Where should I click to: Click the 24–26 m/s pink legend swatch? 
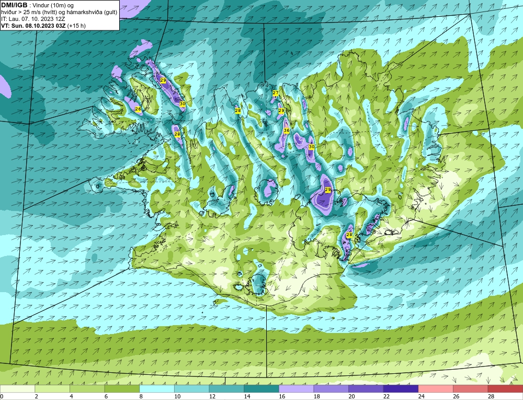(436, 388)
